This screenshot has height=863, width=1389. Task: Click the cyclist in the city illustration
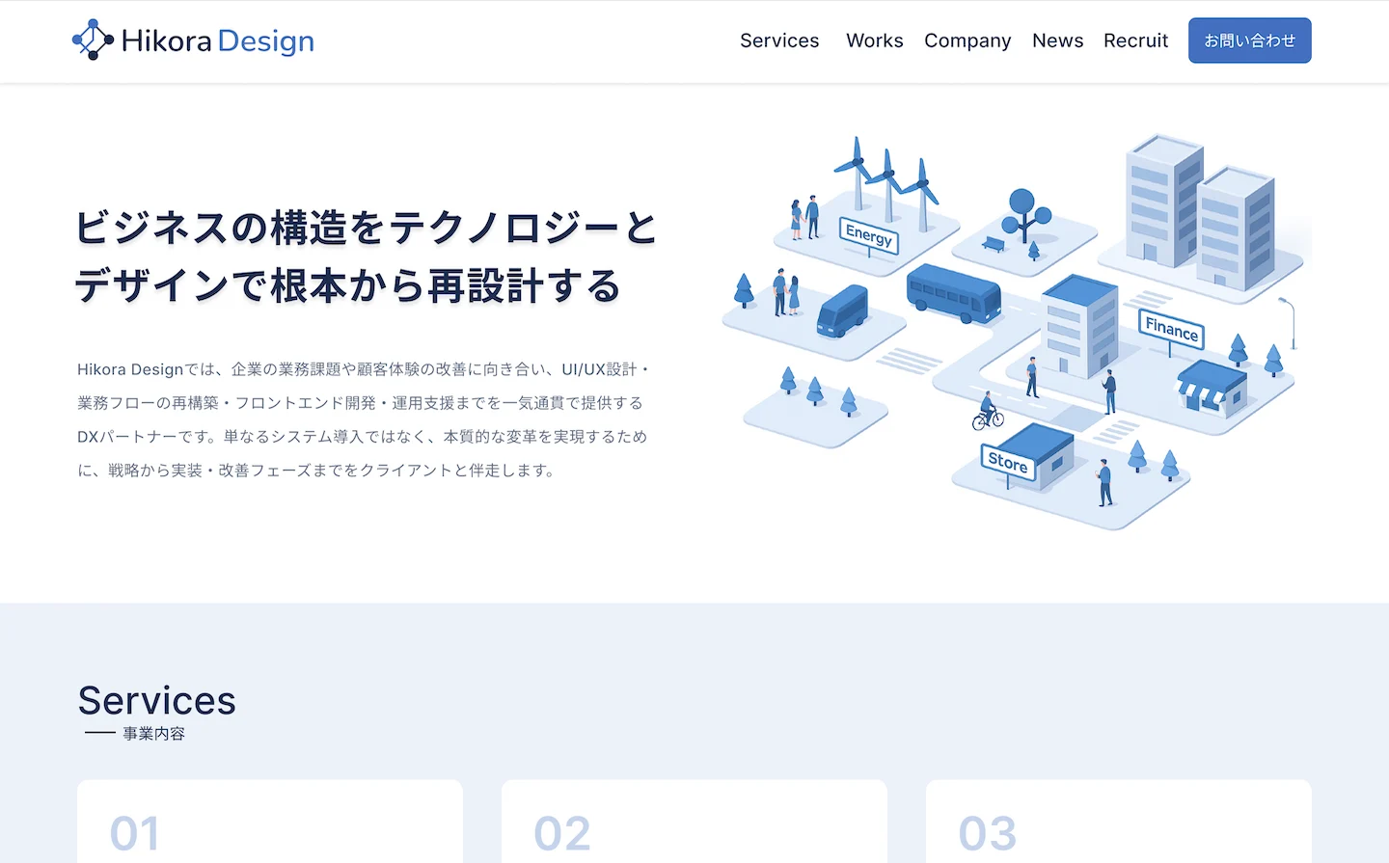pyautogui.click(x=987, y=412)
